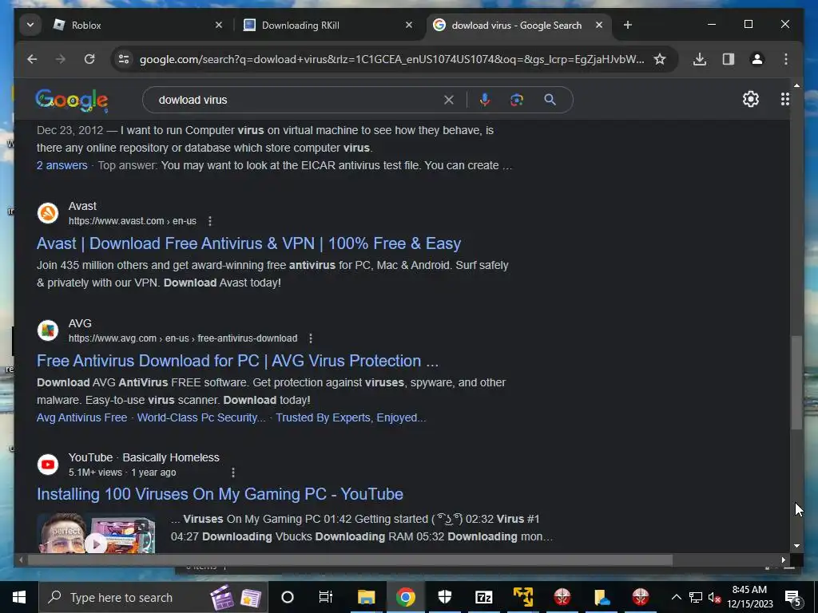Open more options for AVG result

(x=311, y=338)
